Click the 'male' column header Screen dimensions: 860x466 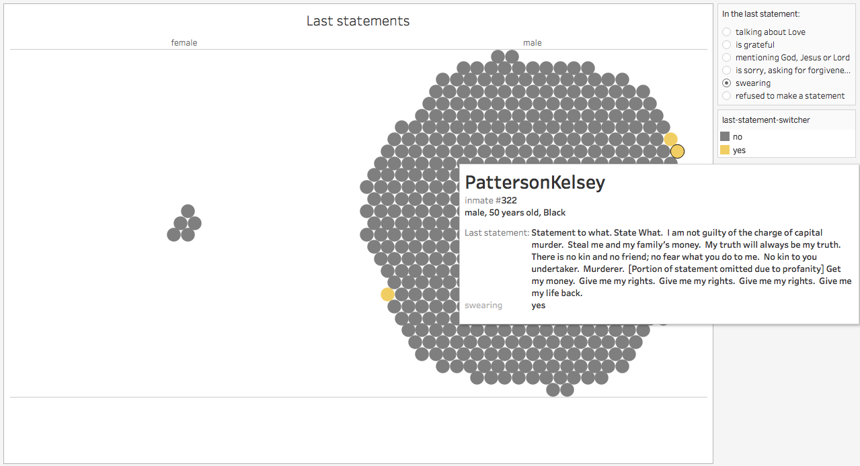click(x=533, y=43)
